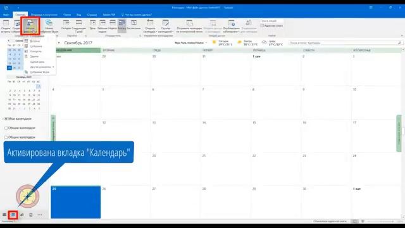Open the Adobe PDF tab
The image size is (405, 228).
coord(109,15)
